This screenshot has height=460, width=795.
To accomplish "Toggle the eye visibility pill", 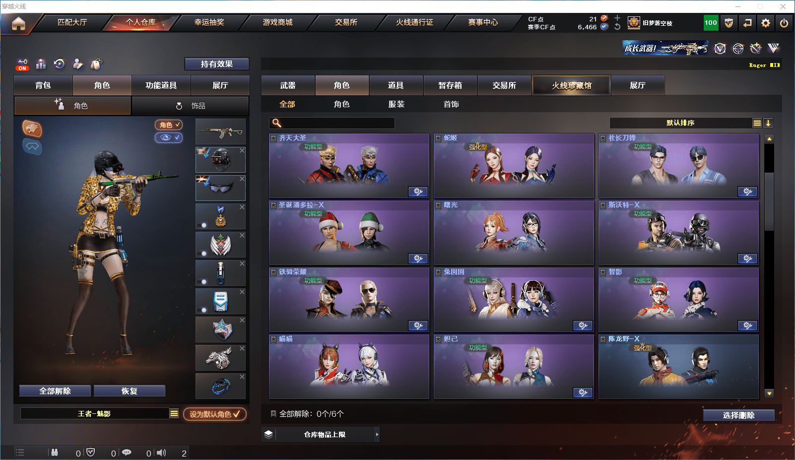I will click(x=169, y=137).
